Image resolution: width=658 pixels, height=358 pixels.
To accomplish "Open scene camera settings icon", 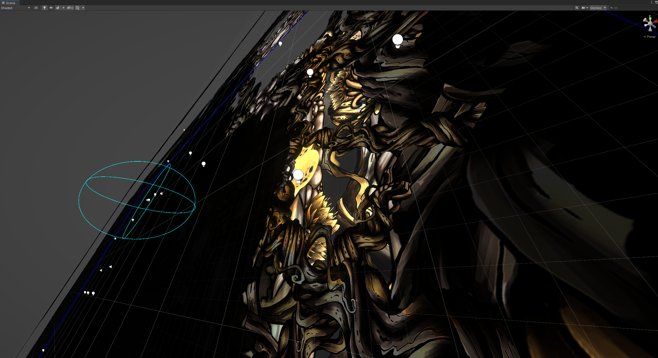I will point(583,8).
